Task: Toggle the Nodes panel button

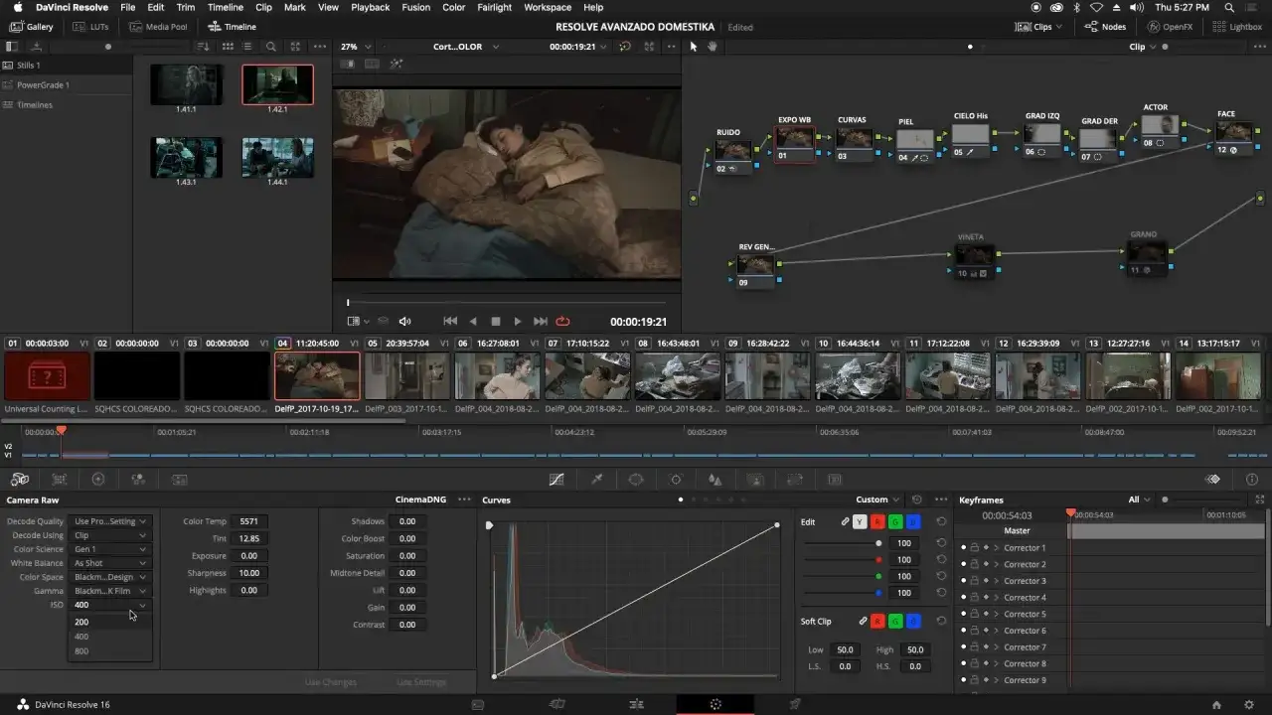Action: tap(1105, 27)
